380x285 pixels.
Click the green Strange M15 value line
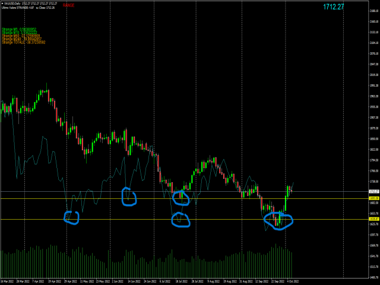pos(20,32)
